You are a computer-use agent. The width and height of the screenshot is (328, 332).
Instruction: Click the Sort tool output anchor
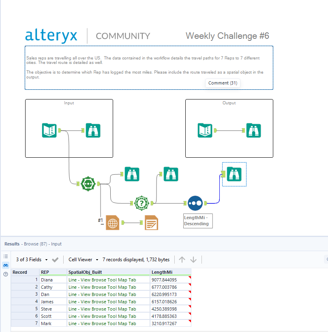click(x=206, y=203)
